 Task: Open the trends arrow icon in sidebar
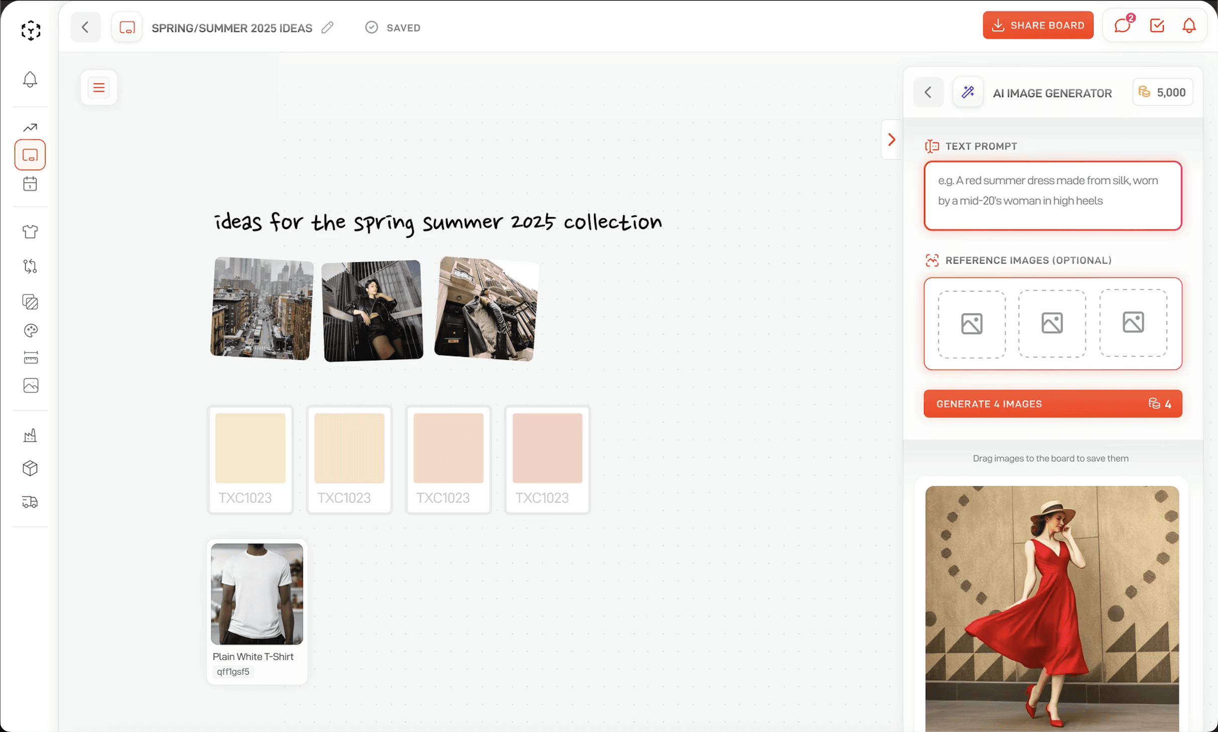point(30,127)
